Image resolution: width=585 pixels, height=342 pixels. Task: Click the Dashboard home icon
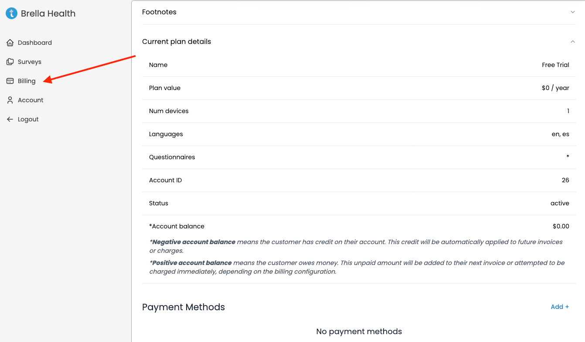click(x=10, y=43)
